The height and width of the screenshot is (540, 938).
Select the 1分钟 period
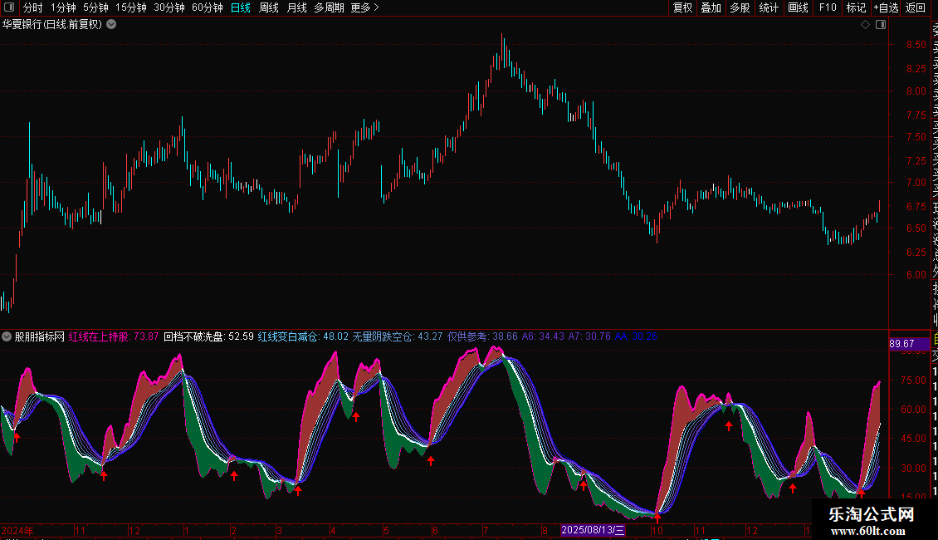pos(63,7)
